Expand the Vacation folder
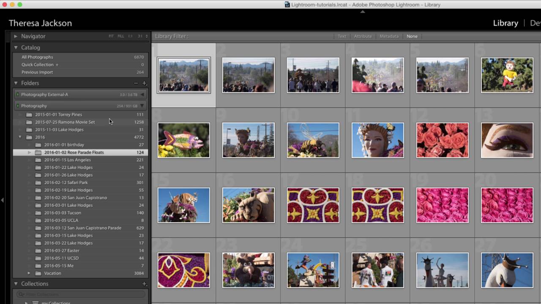 pos(29,273)
